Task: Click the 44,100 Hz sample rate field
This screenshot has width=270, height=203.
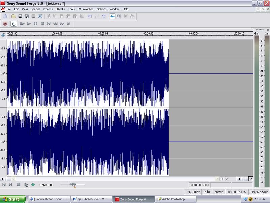Action: [193, 192]
